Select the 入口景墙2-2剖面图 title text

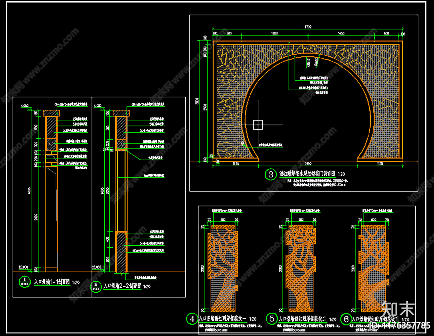pos(122,286)
